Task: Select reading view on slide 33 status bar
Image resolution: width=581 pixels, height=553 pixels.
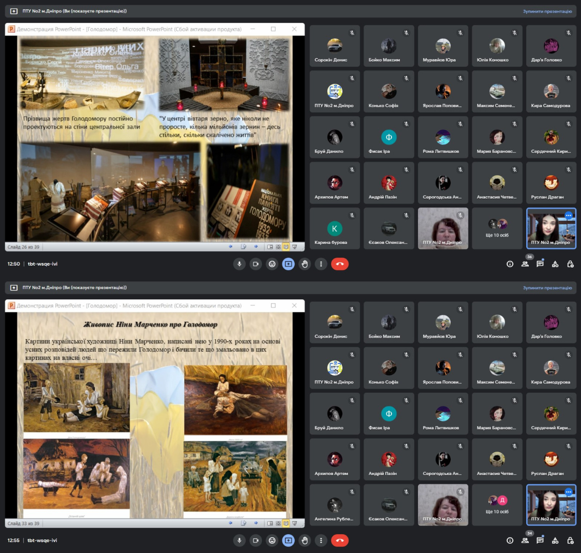Action: tap(286, 523)
